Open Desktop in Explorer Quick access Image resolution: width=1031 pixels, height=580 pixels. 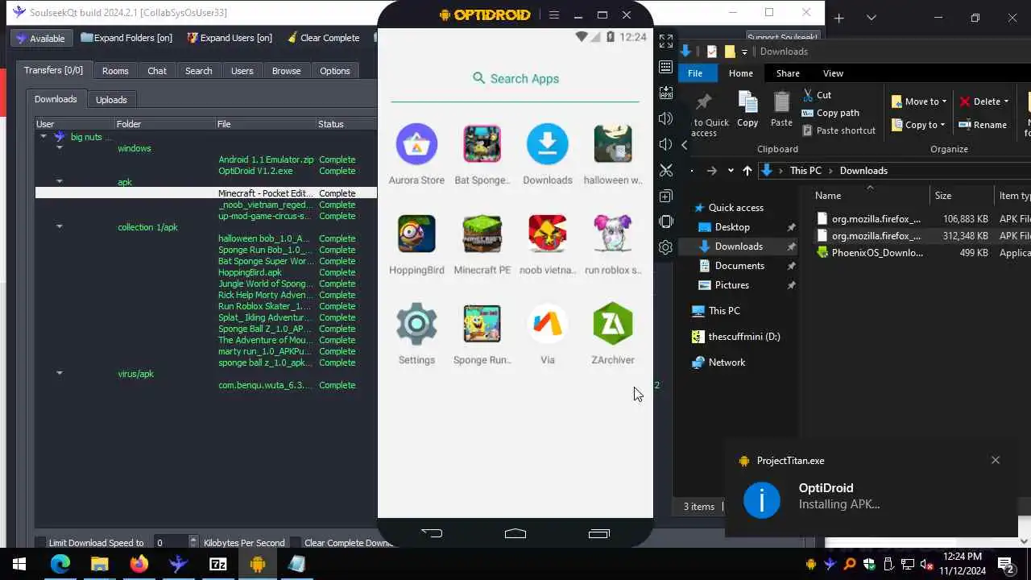(x=732, y=227)
